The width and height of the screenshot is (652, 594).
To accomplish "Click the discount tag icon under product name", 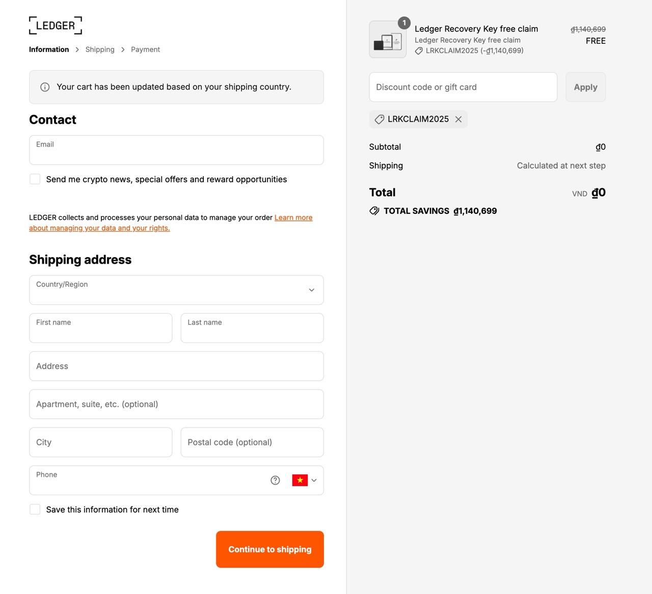I will 419,51.
